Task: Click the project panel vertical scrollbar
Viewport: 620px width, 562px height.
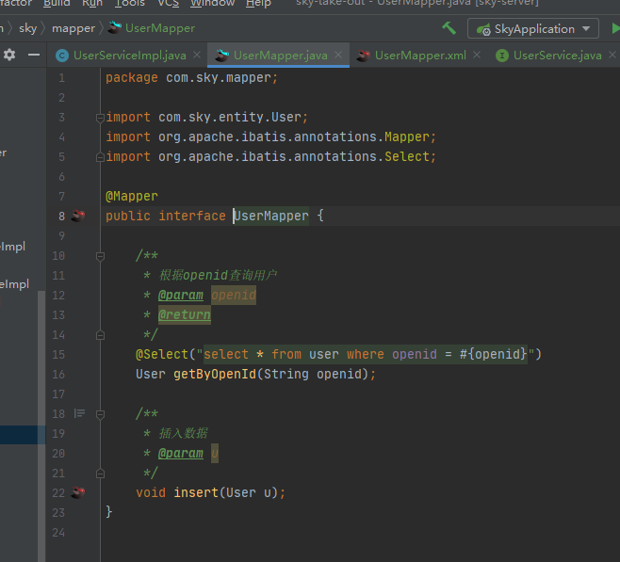Action: 41,426
